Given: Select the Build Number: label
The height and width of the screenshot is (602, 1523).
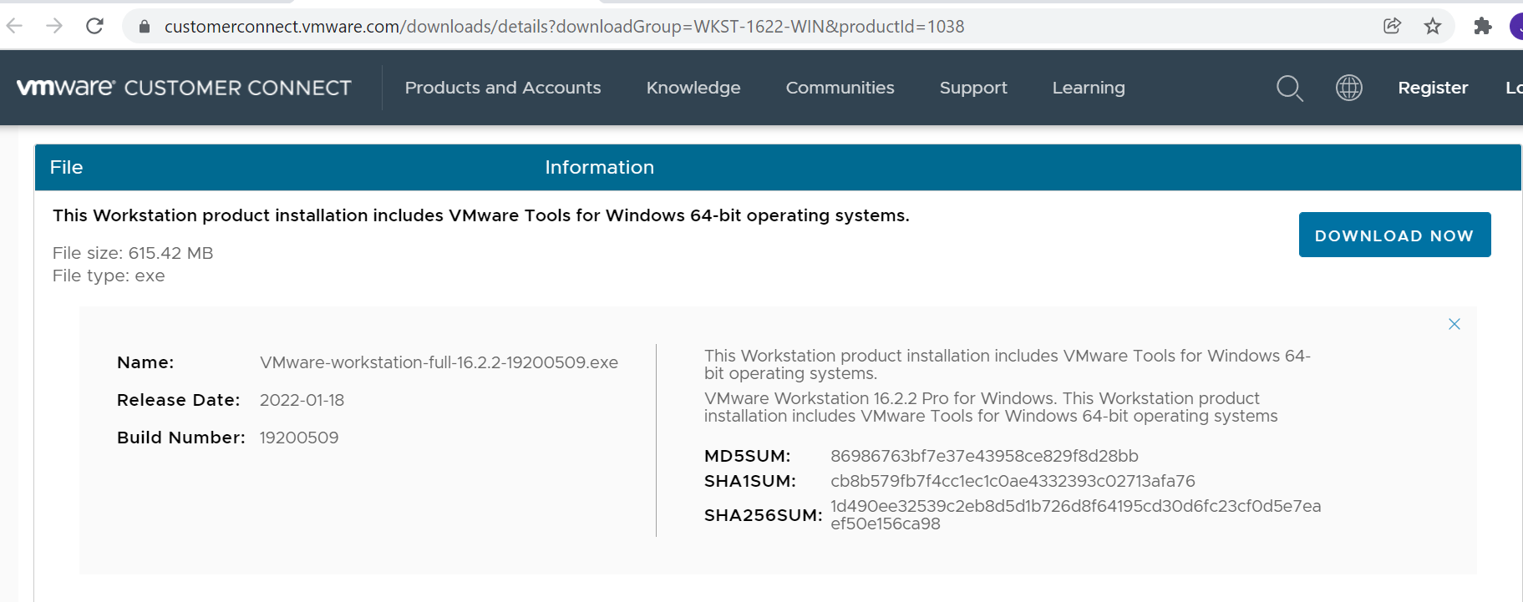Looking at the screenshot, I should [x=181, y=438].
